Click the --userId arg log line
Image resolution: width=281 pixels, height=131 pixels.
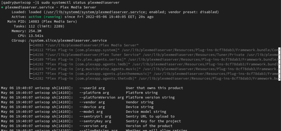point(92,88)
